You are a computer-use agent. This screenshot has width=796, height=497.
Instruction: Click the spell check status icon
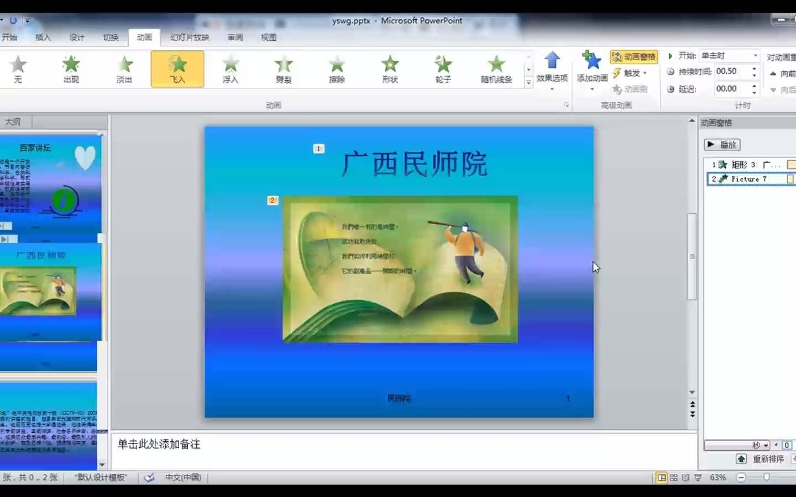(x=149, y=478)
